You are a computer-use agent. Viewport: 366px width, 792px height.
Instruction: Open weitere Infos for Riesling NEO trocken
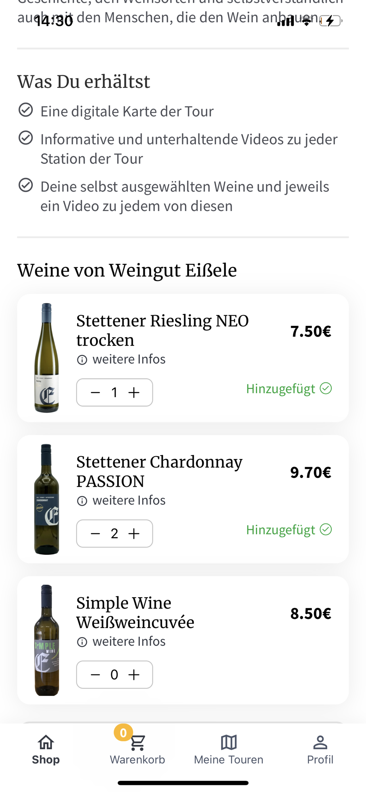(121, 359)
